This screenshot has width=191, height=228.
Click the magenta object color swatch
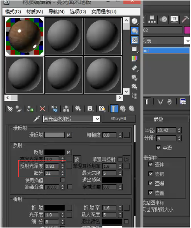[187, 30]
